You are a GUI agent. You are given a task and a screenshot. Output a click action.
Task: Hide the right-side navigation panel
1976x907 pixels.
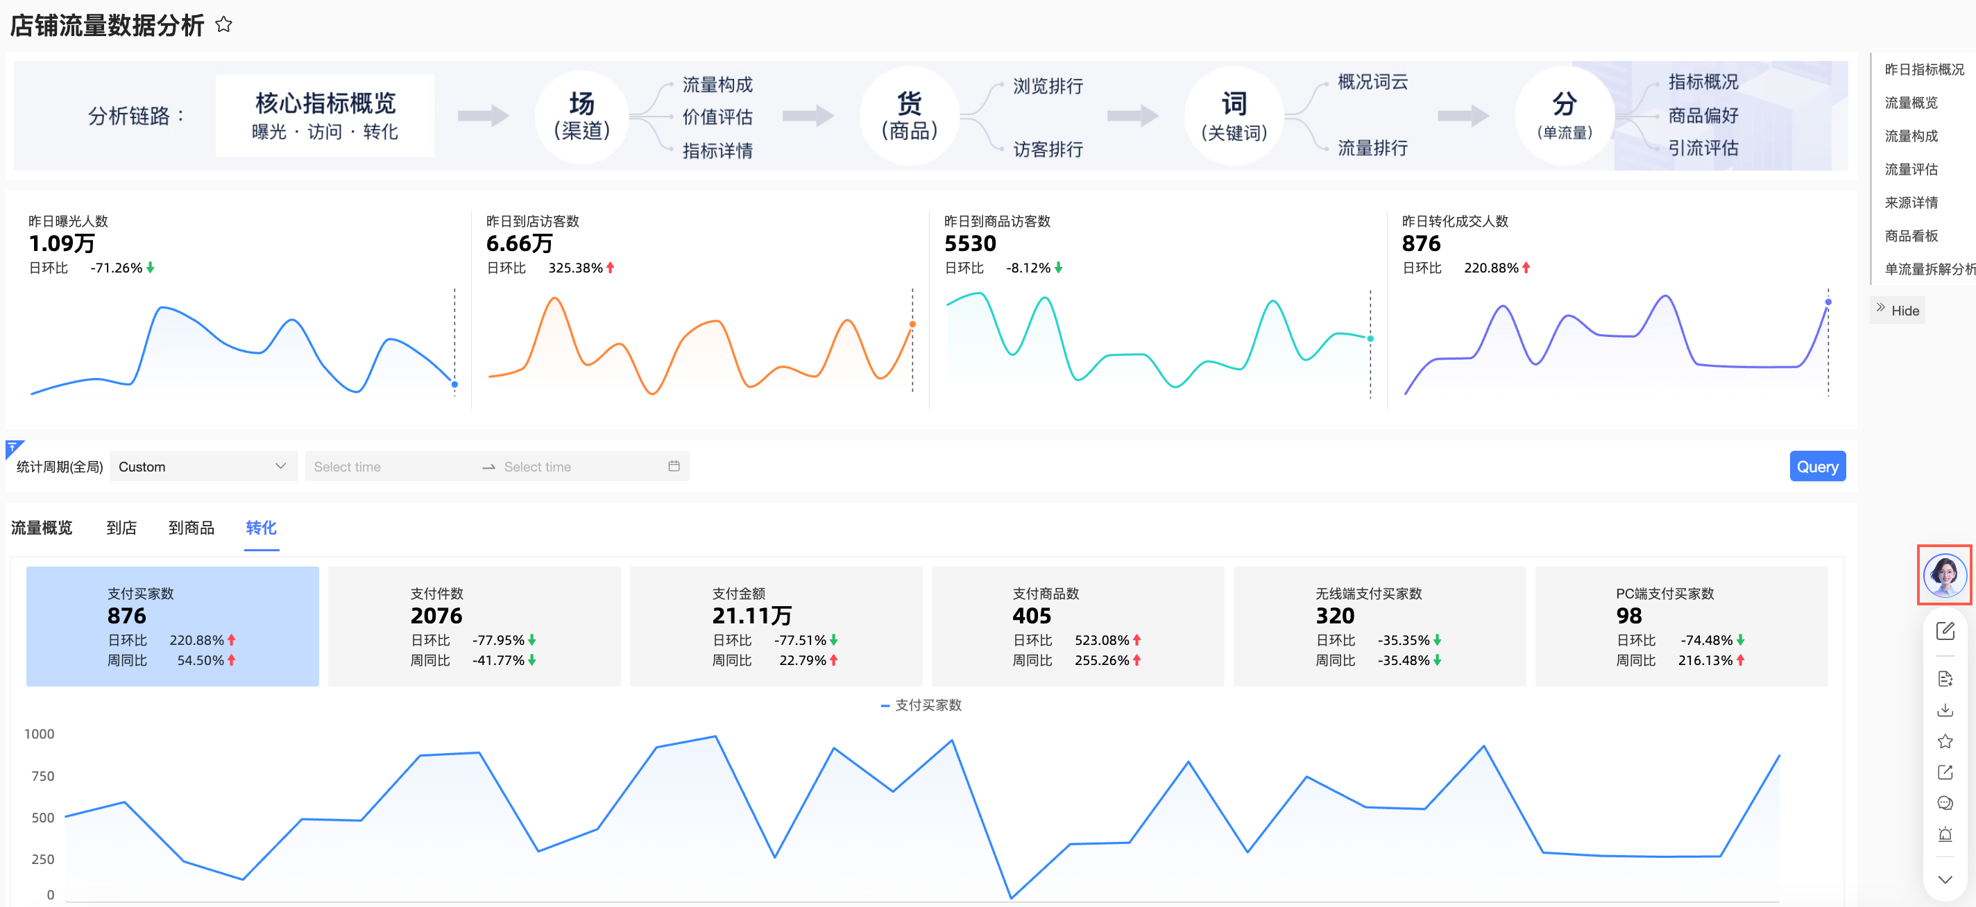click(1897, 310)
